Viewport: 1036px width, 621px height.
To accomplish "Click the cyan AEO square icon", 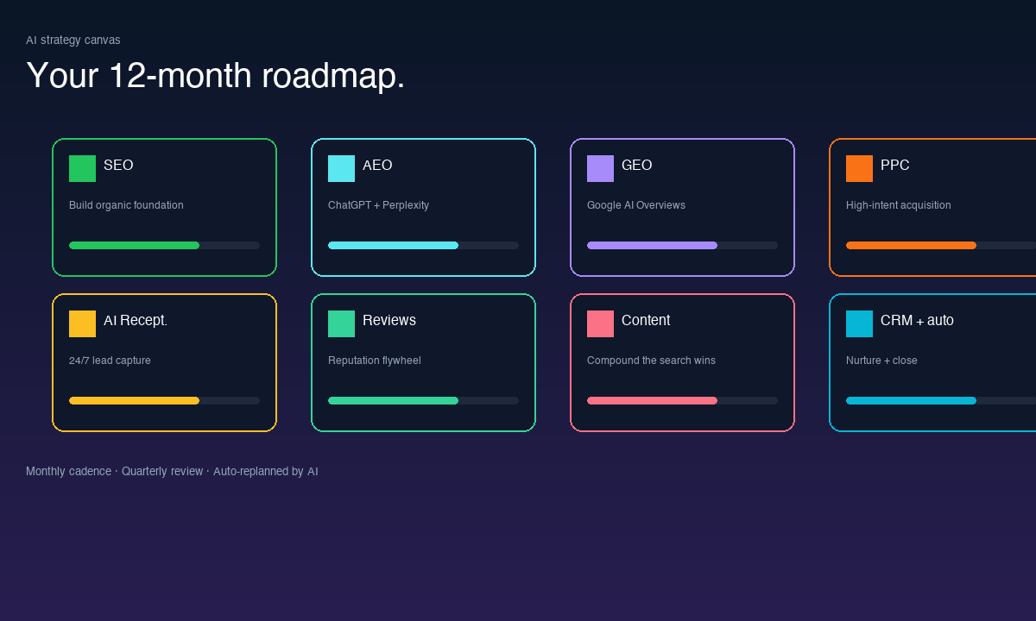I will pos(341,168).
